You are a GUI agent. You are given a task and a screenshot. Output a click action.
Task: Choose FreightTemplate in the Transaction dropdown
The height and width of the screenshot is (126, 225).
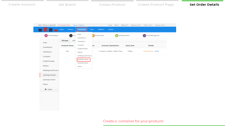(x=83, y=49)
